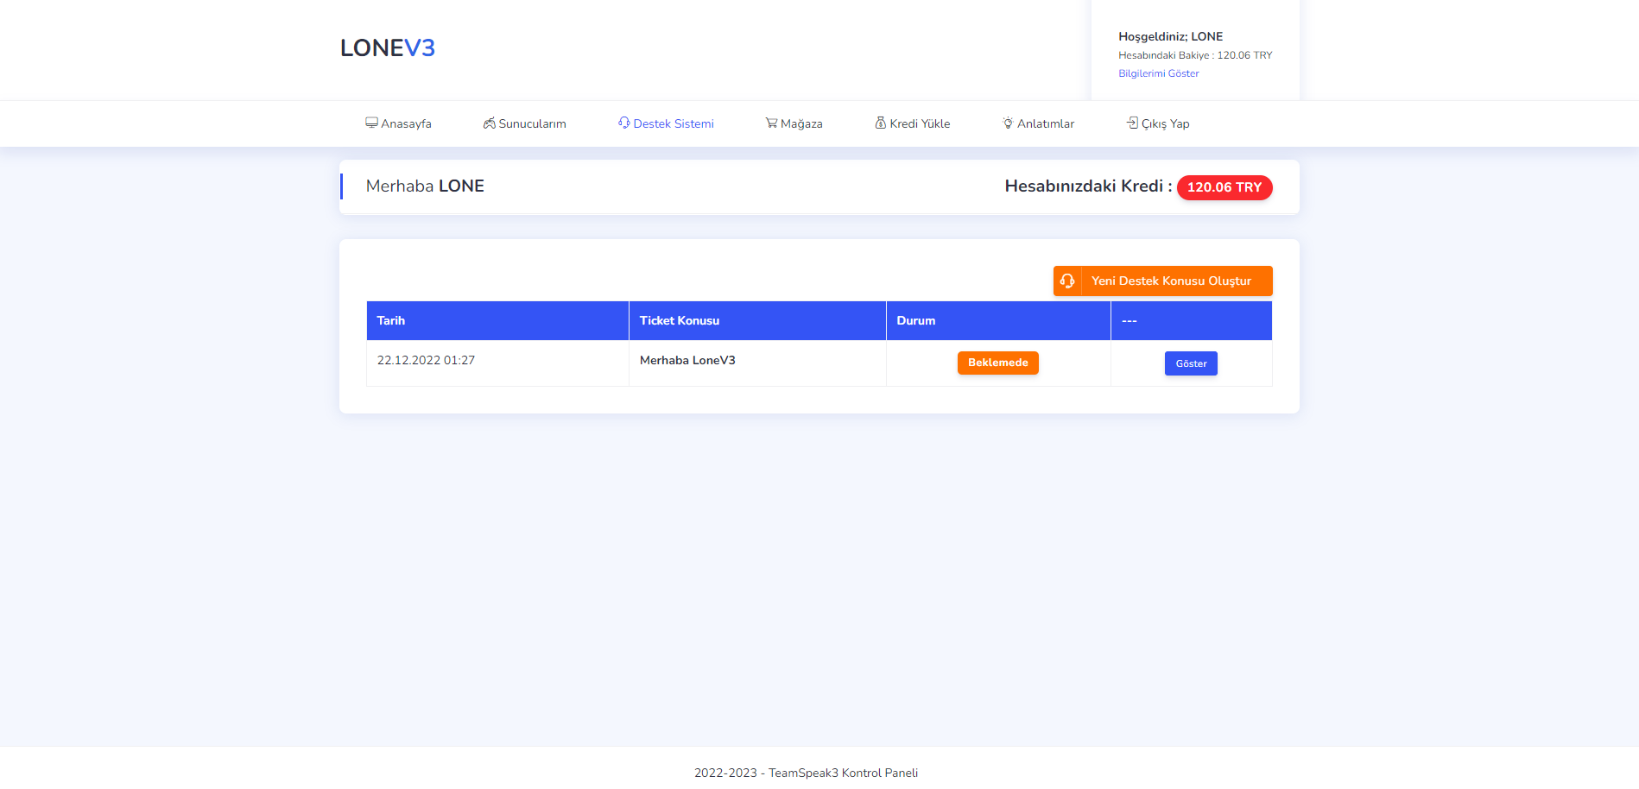
Task: Click the LONEV3 logo
Action: (x=388, y=48)
